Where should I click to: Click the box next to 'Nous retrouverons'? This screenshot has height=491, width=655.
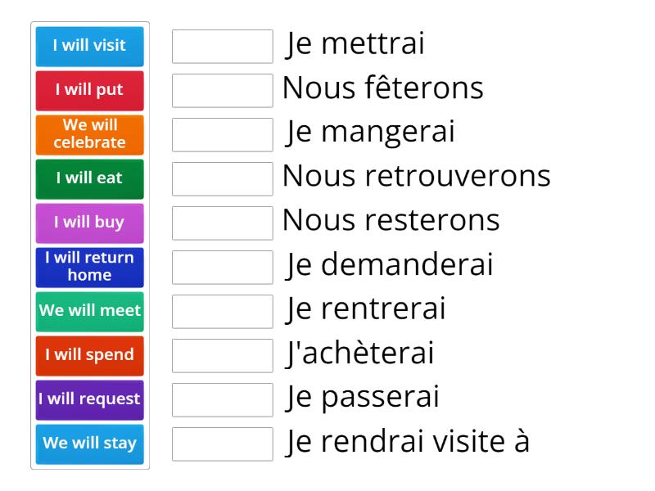click(222, 178)
